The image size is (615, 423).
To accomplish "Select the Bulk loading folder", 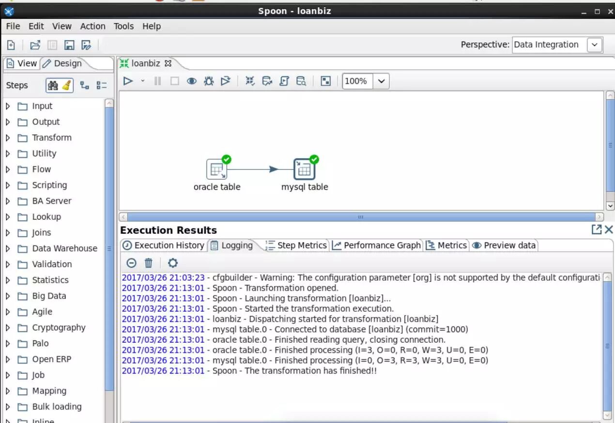I will pos(57,407).
